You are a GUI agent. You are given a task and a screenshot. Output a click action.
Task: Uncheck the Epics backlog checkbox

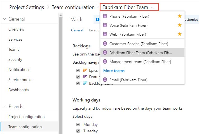point(78,70)
